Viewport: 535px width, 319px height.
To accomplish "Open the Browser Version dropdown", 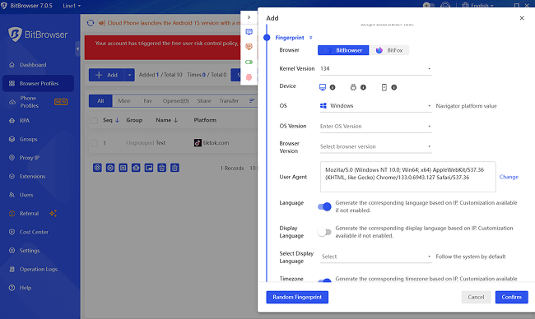I will (x=375, y=146).
